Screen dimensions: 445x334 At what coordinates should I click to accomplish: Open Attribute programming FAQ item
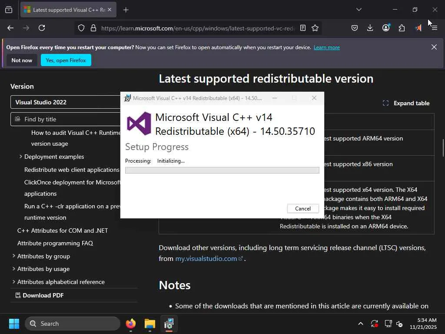pyautogui.click(x=55, y=243)
